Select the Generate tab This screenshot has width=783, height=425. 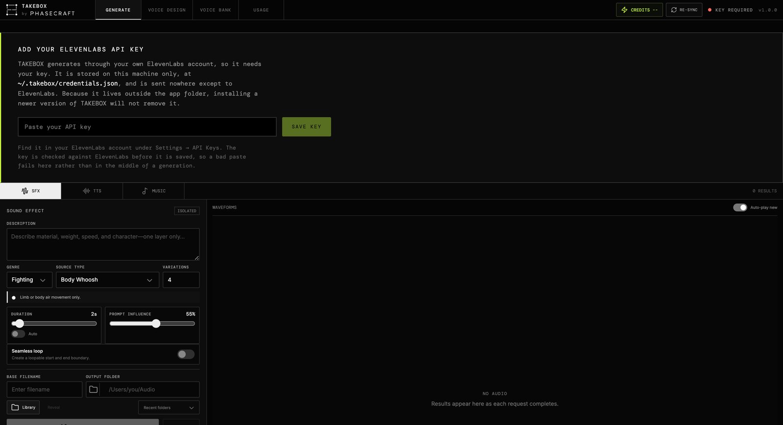pos(118,10)
